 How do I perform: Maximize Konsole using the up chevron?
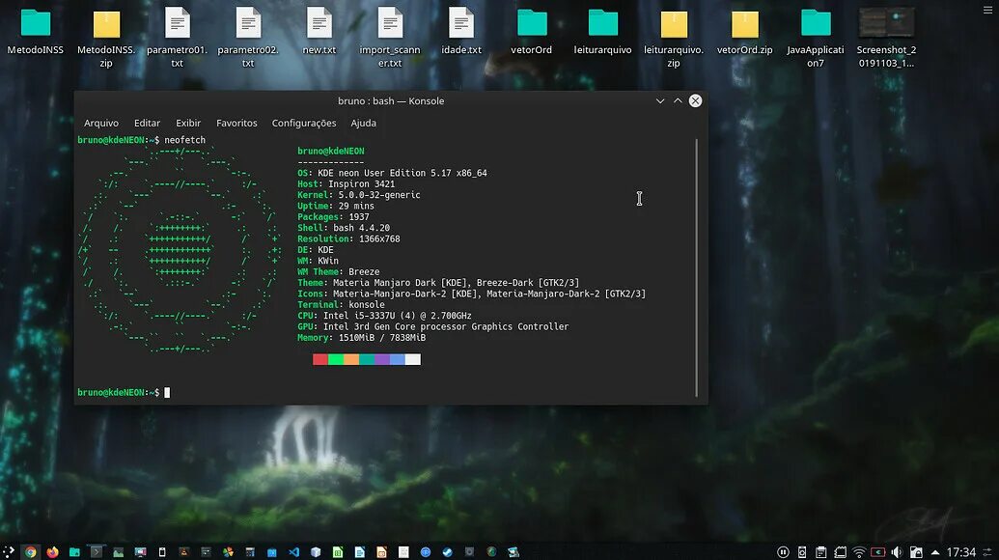[678, 100]
